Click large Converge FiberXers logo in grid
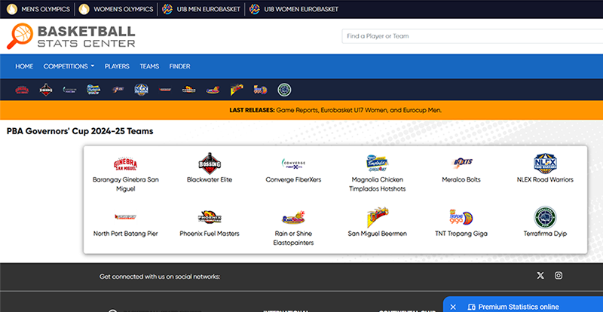 [x=293, y=164]
